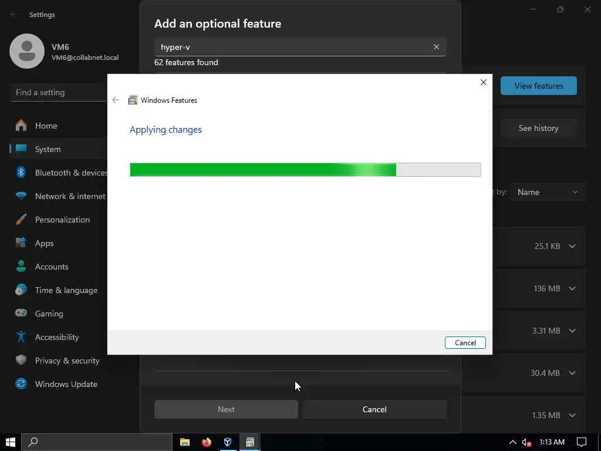601x451 pixels.
Task: Open Windows Features taskbar icon
Action: click(x=250, y=442)
